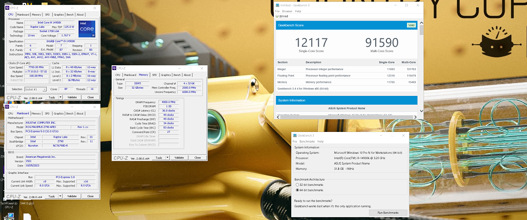Click Close button in CPU-Z Processor window
The height and width of the screenshot is (220, 527).
90,97
